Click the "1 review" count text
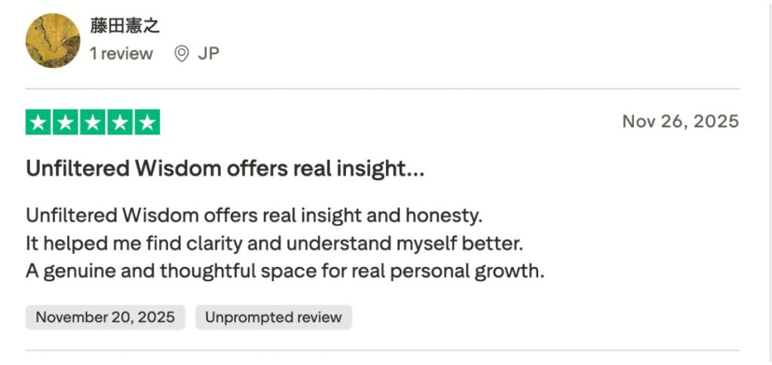This screenshot has width=772, height=365. (x=121, y=54)
